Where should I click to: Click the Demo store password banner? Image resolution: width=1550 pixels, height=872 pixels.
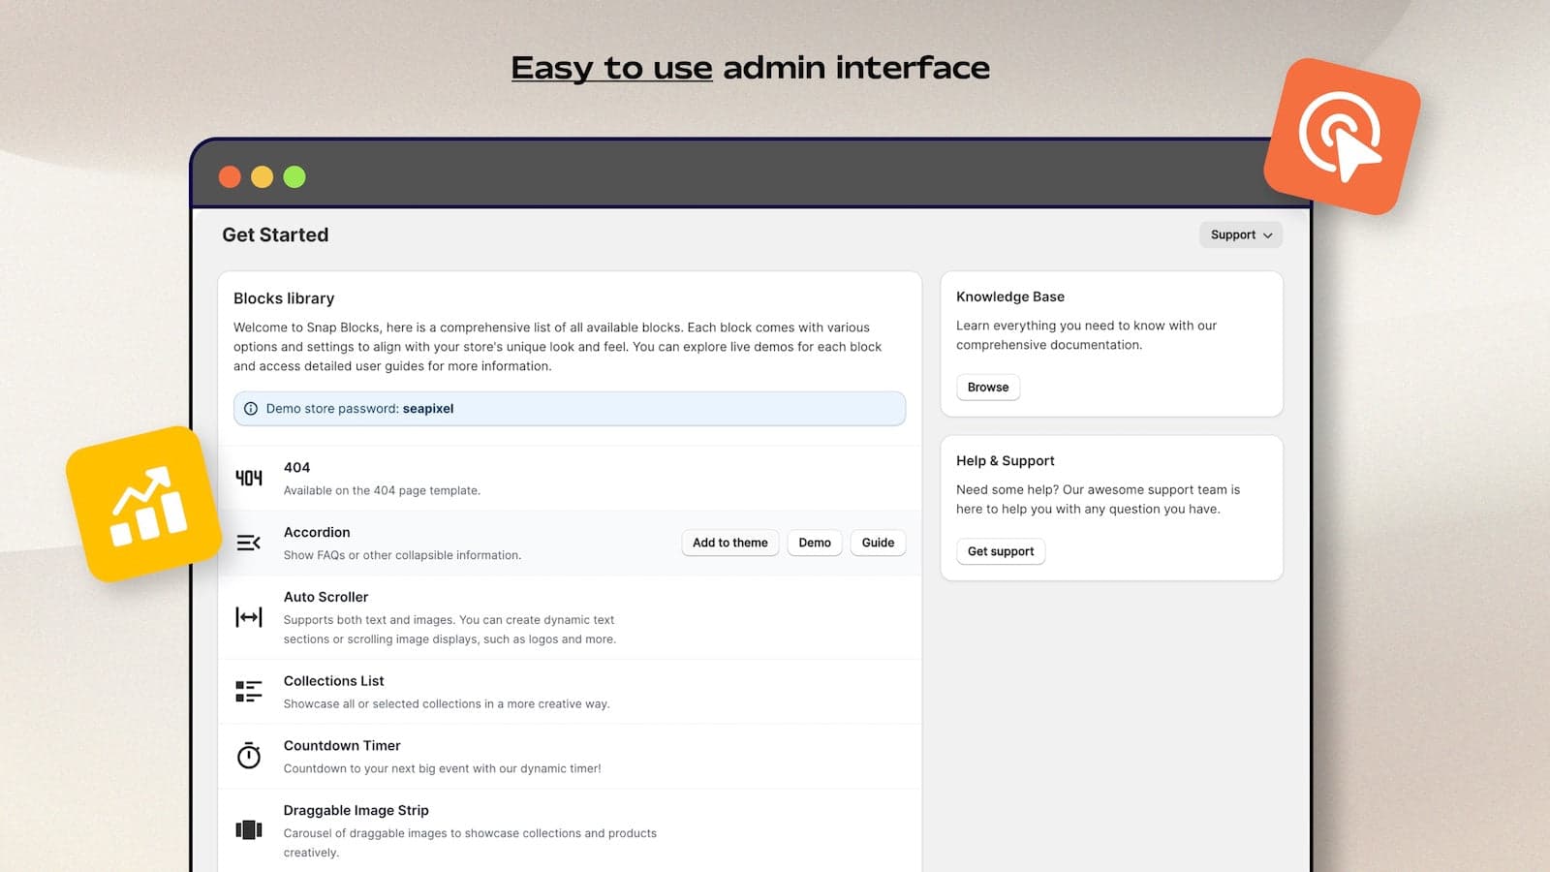(570, 409)
